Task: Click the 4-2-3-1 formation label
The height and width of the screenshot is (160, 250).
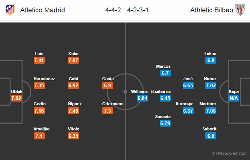Action: (x=138, y=10)
